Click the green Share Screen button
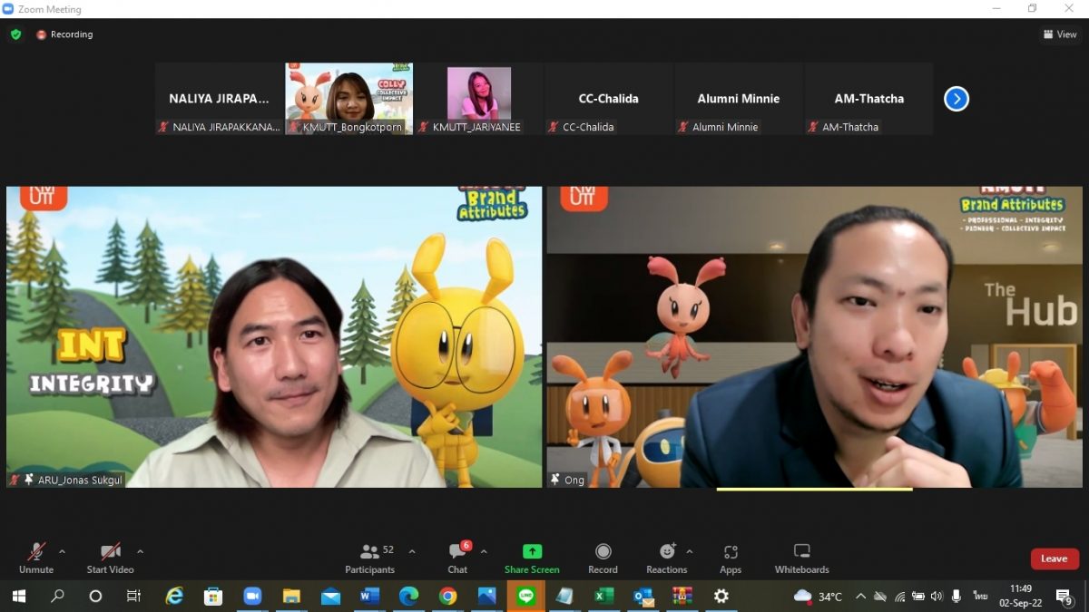The width and height of the screenshot is (1089, 612). pos(532,558)
